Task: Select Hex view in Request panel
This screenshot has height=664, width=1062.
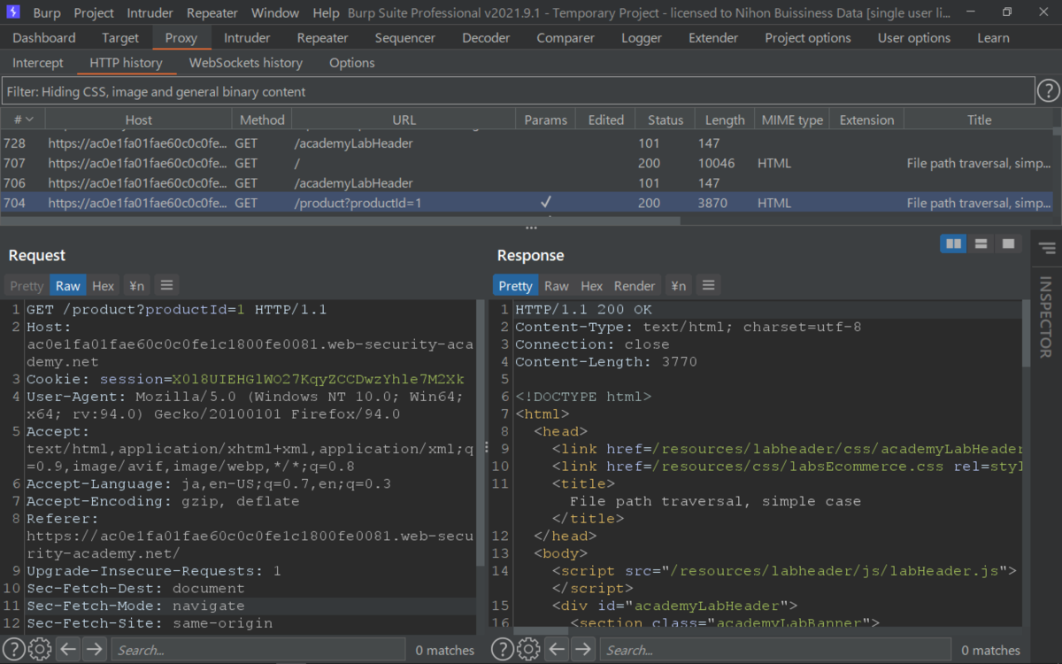Action: coord(104,285)
